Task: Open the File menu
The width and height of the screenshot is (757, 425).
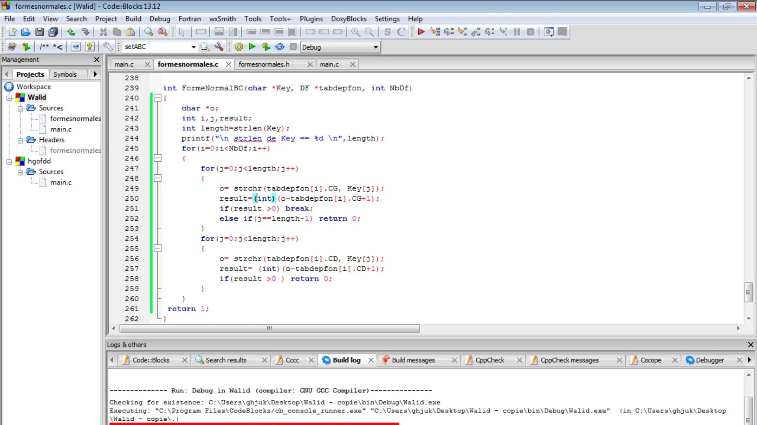Action: [x=9, y=18]
